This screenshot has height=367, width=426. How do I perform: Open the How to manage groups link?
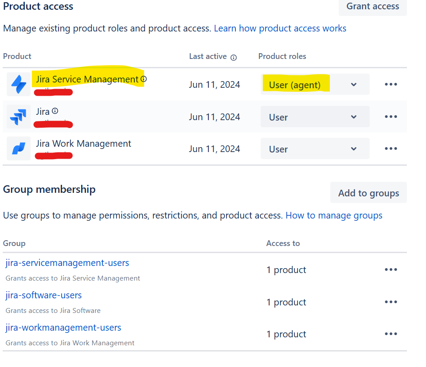point(334,215)
